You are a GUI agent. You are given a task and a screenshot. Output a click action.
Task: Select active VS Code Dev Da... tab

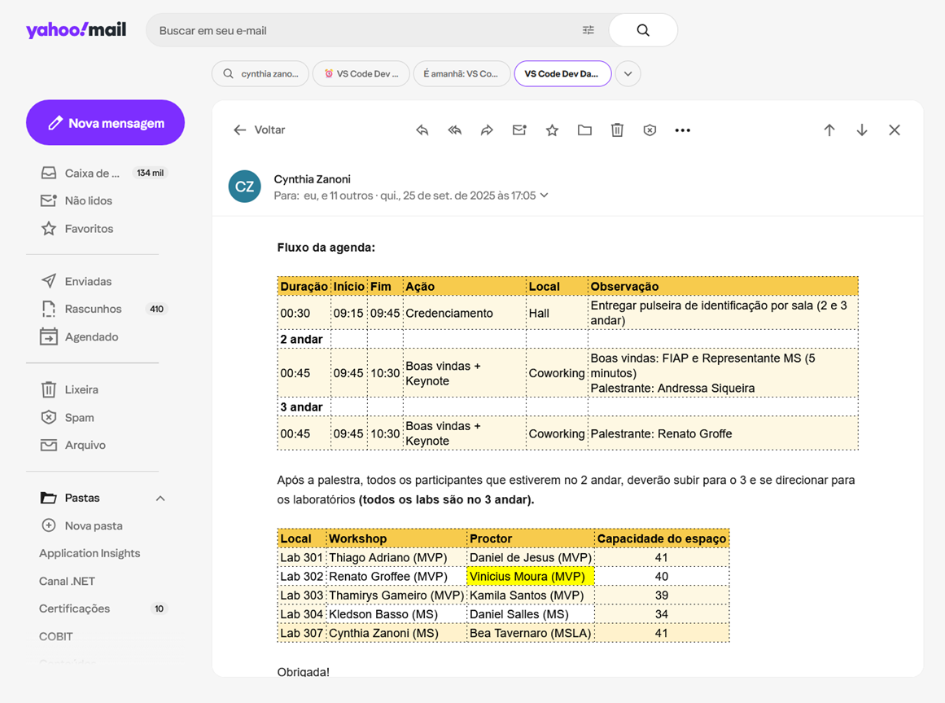[563, 74]
